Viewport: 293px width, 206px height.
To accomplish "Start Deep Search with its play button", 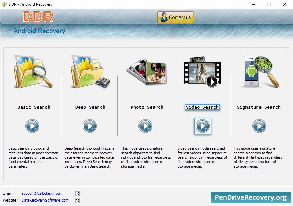I will click(x=90, y=126).
